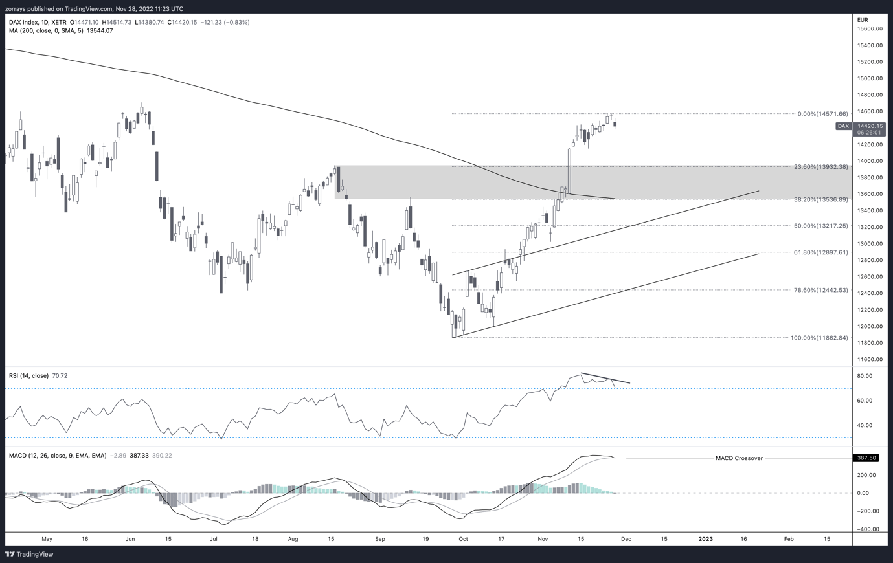Click the MACD Crossover annotation label
Image resolution: width=893 pixels, height=563 pixels.
pos(739,458)
